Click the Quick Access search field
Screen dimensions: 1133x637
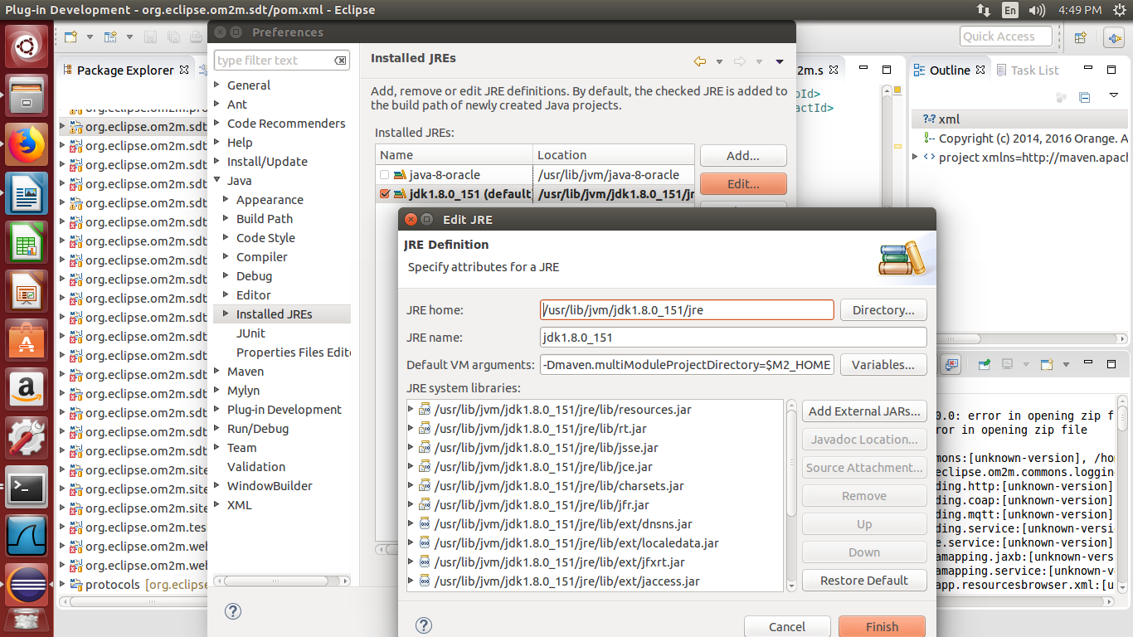(1006, 36)
